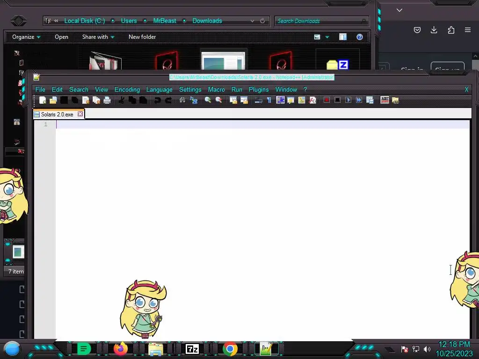Expand the Share with dropdown

pos(98,37)
